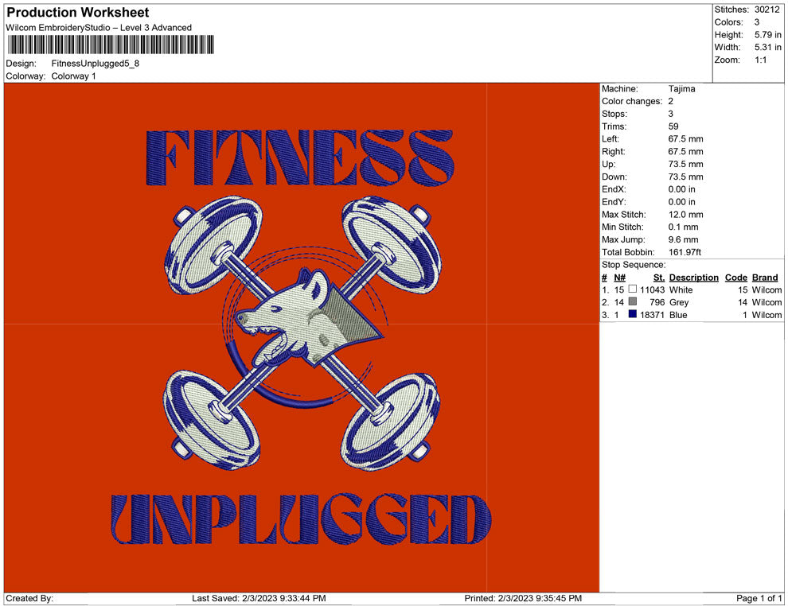
Task: Click the Machine value Tajima
Action: click(x=681, y=88)
